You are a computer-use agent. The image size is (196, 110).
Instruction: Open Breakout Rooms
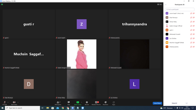tap(96, 103)
